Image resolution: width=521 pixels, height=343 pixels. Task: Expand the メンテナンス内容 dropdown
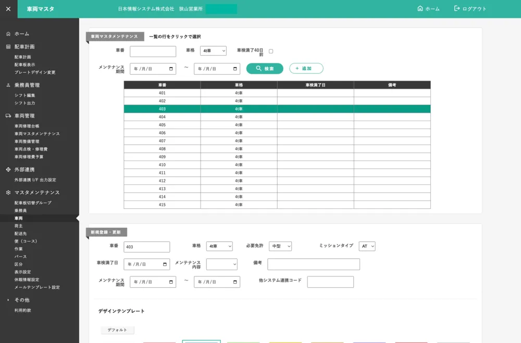(221, 265)
